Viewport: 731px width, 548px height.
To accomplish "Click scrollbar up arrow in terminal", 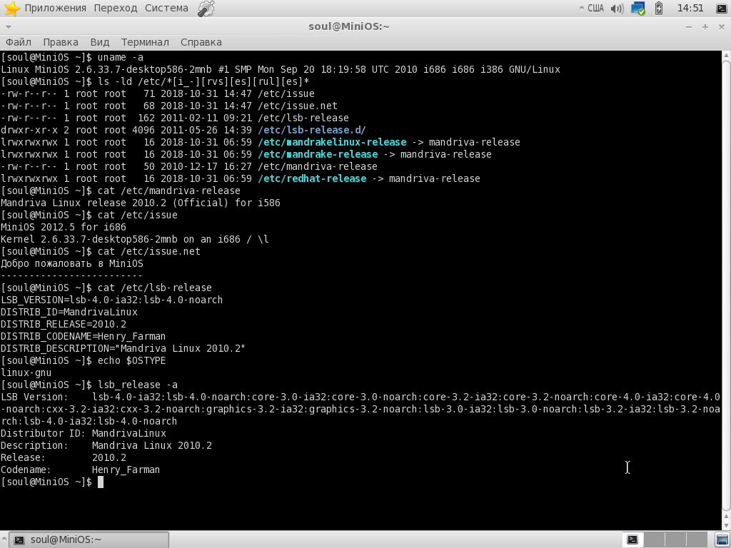I will 726,55.
